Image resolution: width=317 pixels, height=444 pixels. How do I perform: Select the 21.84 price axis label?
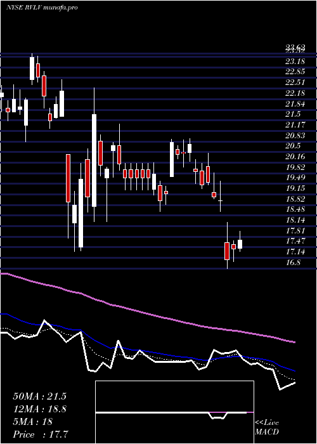[295, 104]
